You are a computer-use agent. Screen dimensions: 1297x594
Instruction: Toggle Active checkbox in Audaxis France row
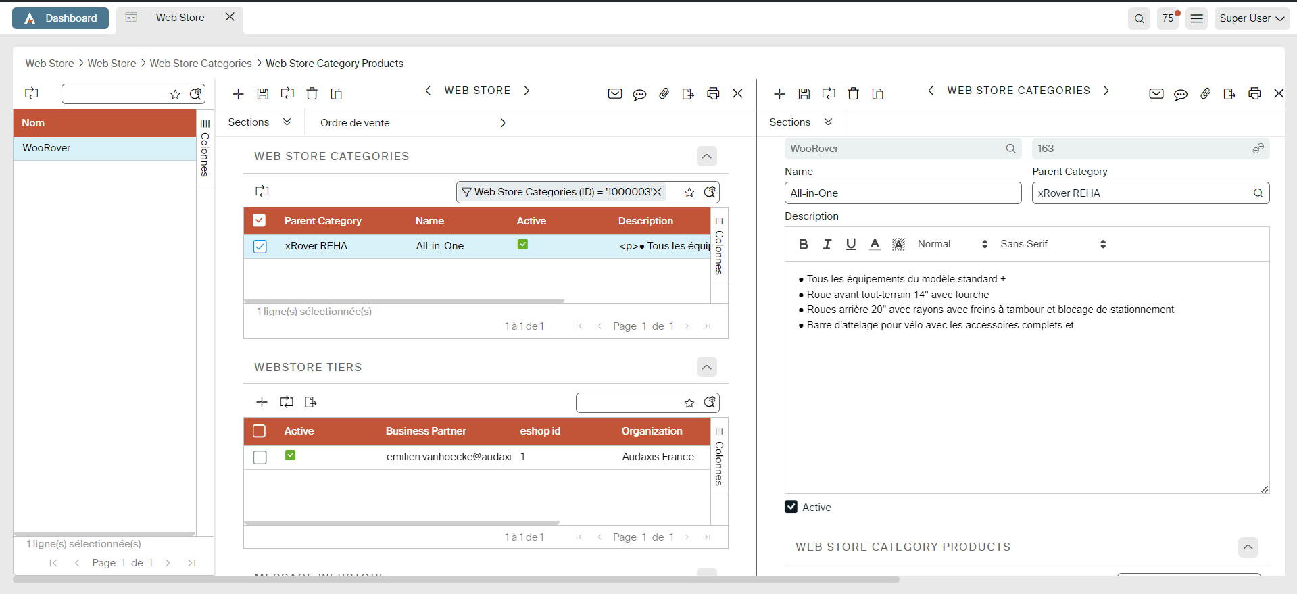point(290,455)
